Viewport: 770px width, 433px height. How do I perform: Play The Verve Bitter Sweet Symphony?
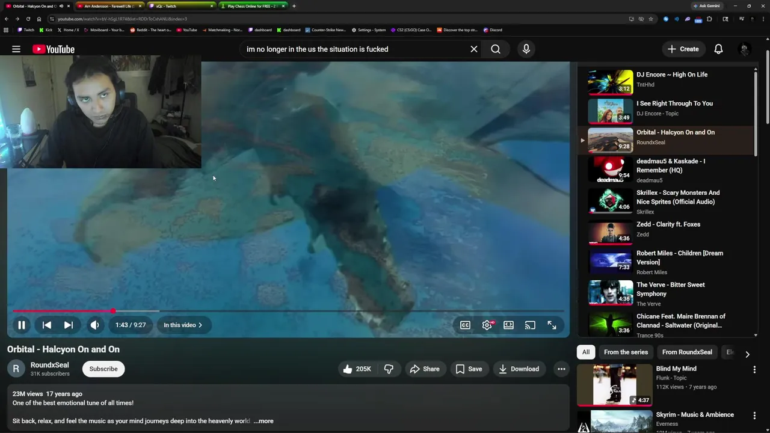coord(665,294)
